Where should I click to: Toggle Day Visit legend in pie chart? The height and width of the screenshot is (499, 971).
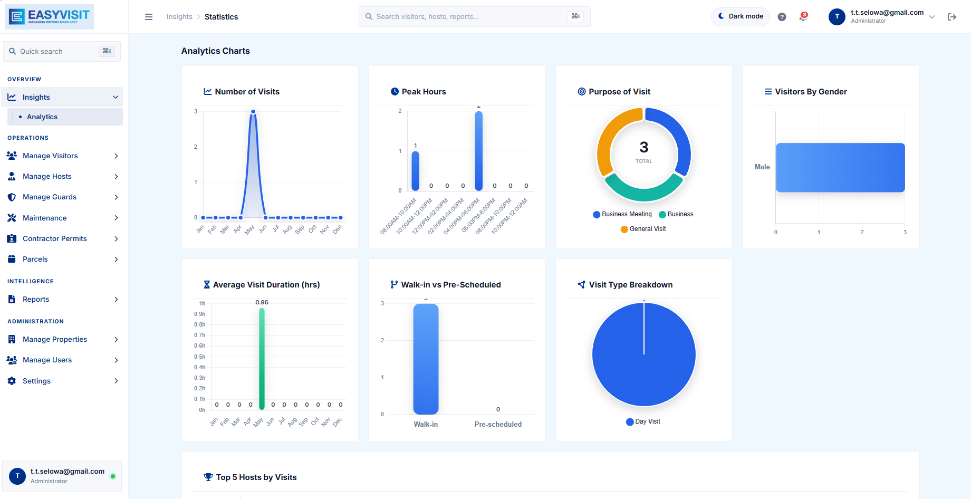643,421
